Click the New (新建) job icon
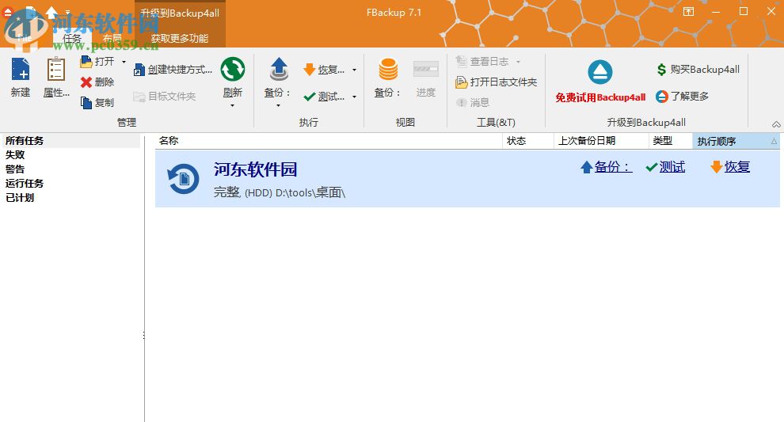Screen dimensions: 784x422 21,69
